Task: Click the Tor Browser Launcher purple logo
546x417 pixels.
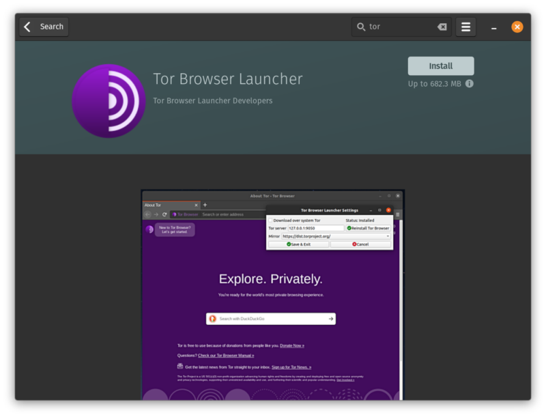Action: click(x=109, y=101)
